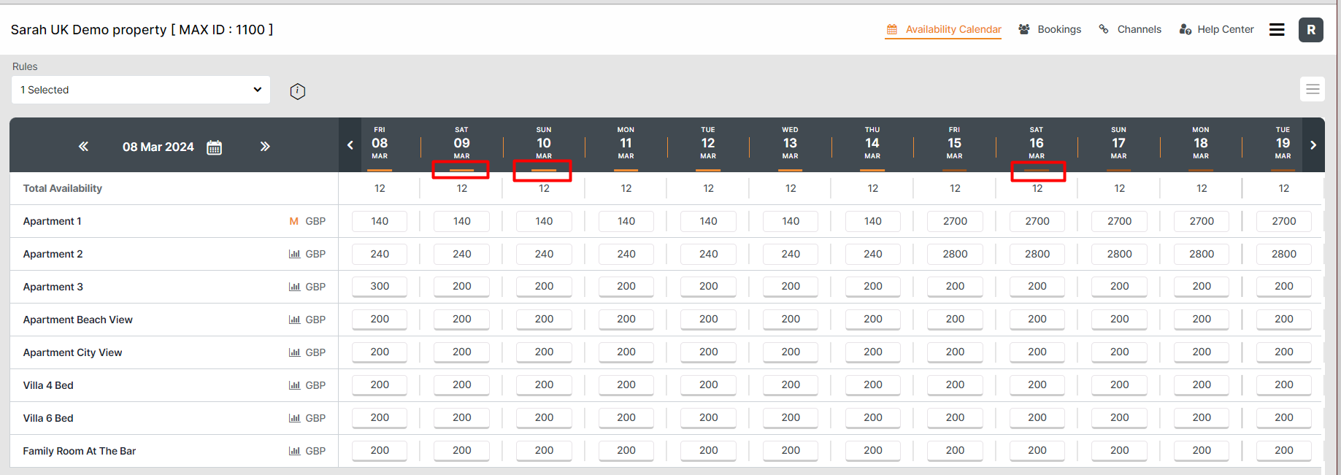Jump forward with the double right chevron
The width and height of the screenshot is (1341, 475).
pyautogui.click(x=265, y=147)
